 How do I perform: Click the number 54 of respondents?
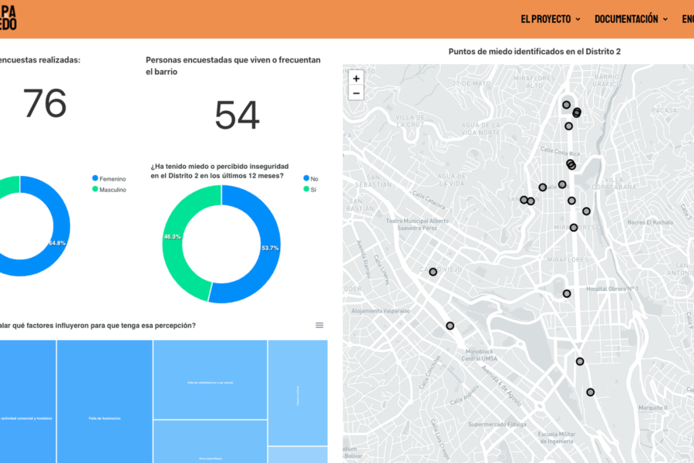pos(237,115)
